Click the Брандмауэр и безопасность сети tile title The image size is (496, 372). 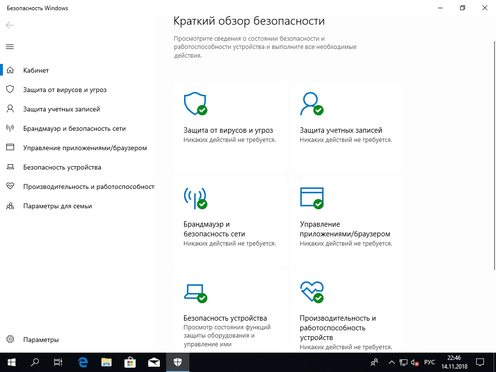point(214,229)
